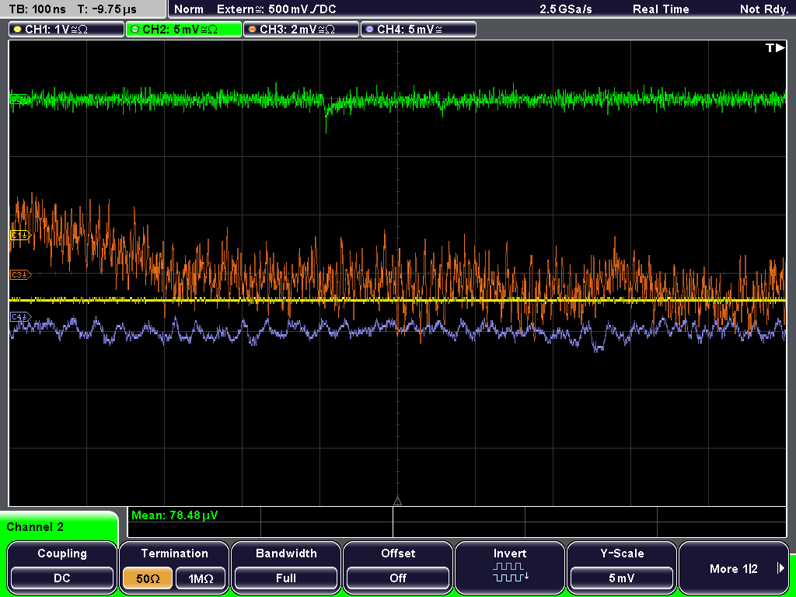Click the Norm trigger mode label
Screen dimensions: 796x597
[x=188, y=9]
